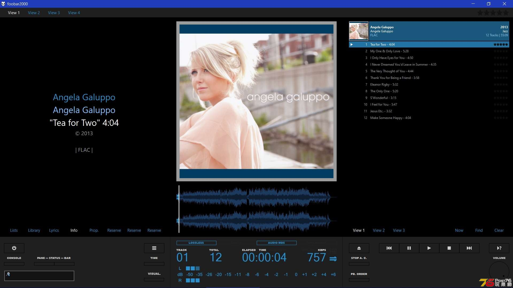Adjust the round VOLUME knob
513x288 pixels.
[x=499, y=271]
